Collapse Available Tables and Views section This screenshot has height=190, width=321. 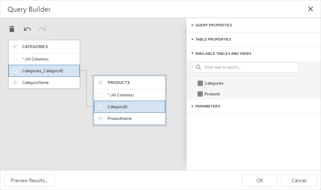pos(223,54)
